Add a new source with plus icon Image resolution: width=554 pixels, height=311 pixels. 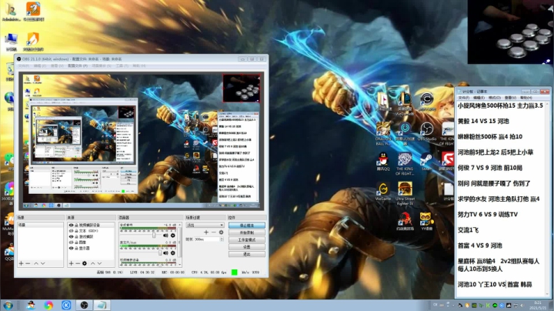72,263
